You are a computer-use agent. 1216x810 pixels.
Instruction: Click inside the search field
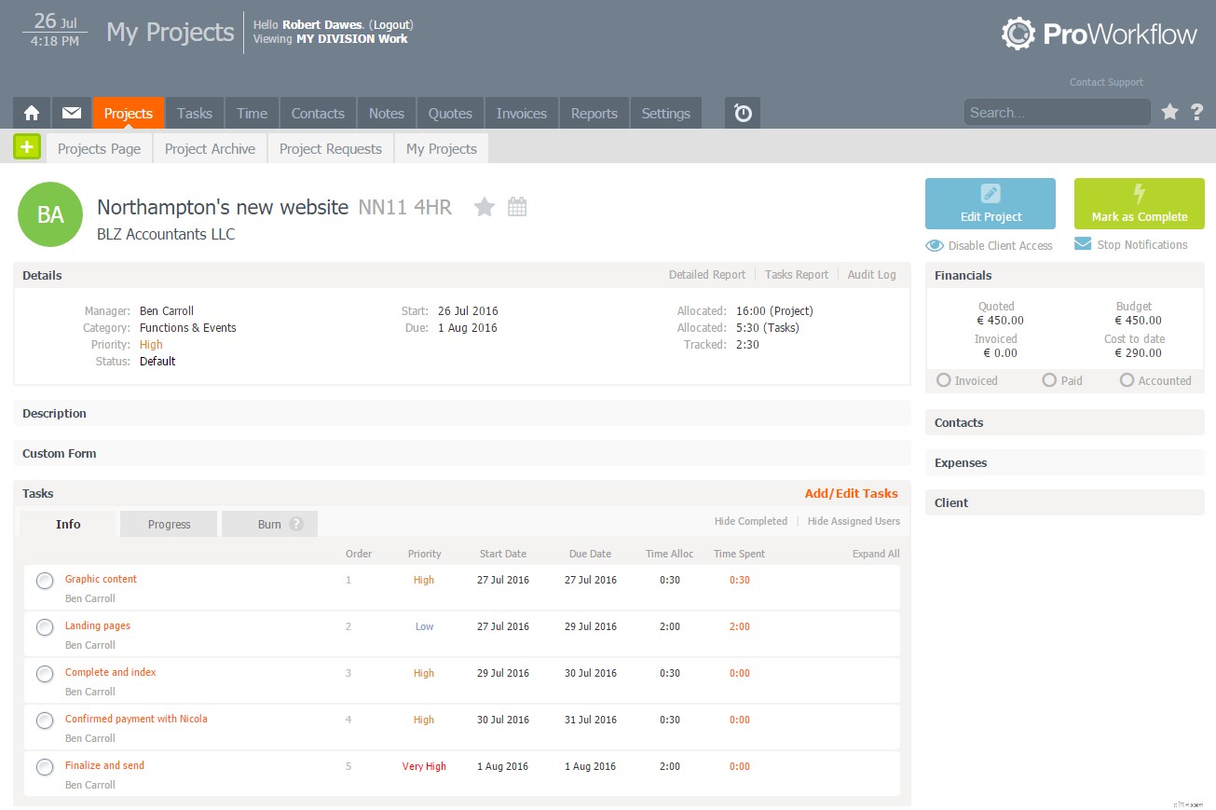pyautogui.click(x=1057, y=112)
